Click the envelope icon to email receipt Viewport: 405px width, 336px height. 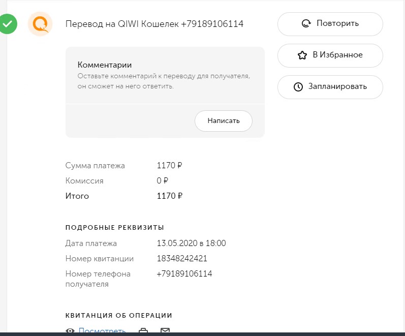165,331
